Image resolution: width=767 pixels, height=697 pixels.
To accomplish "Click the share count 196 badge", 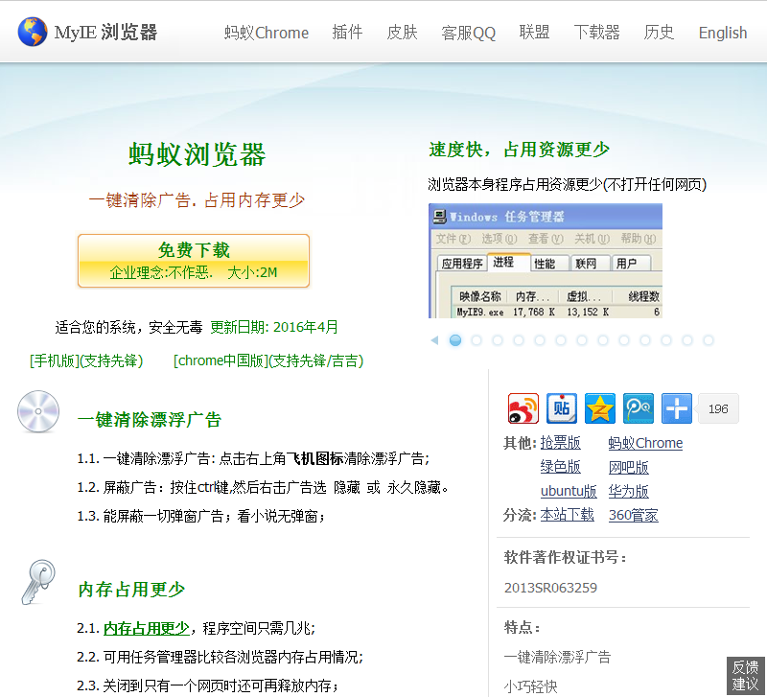I will 718,408.
